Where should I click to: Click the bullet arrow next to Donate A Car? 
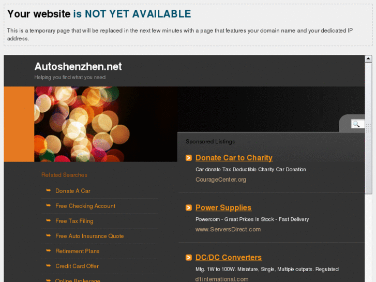click(x=49, y=190)
